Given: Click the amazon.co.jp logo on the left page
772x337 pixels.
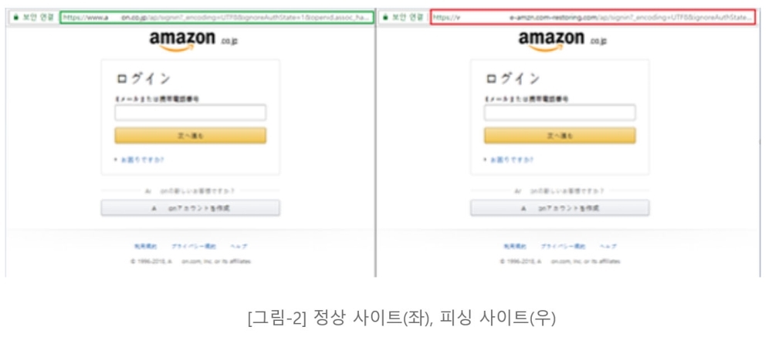Looking at the screenshot, I should (x=194, y=41).
